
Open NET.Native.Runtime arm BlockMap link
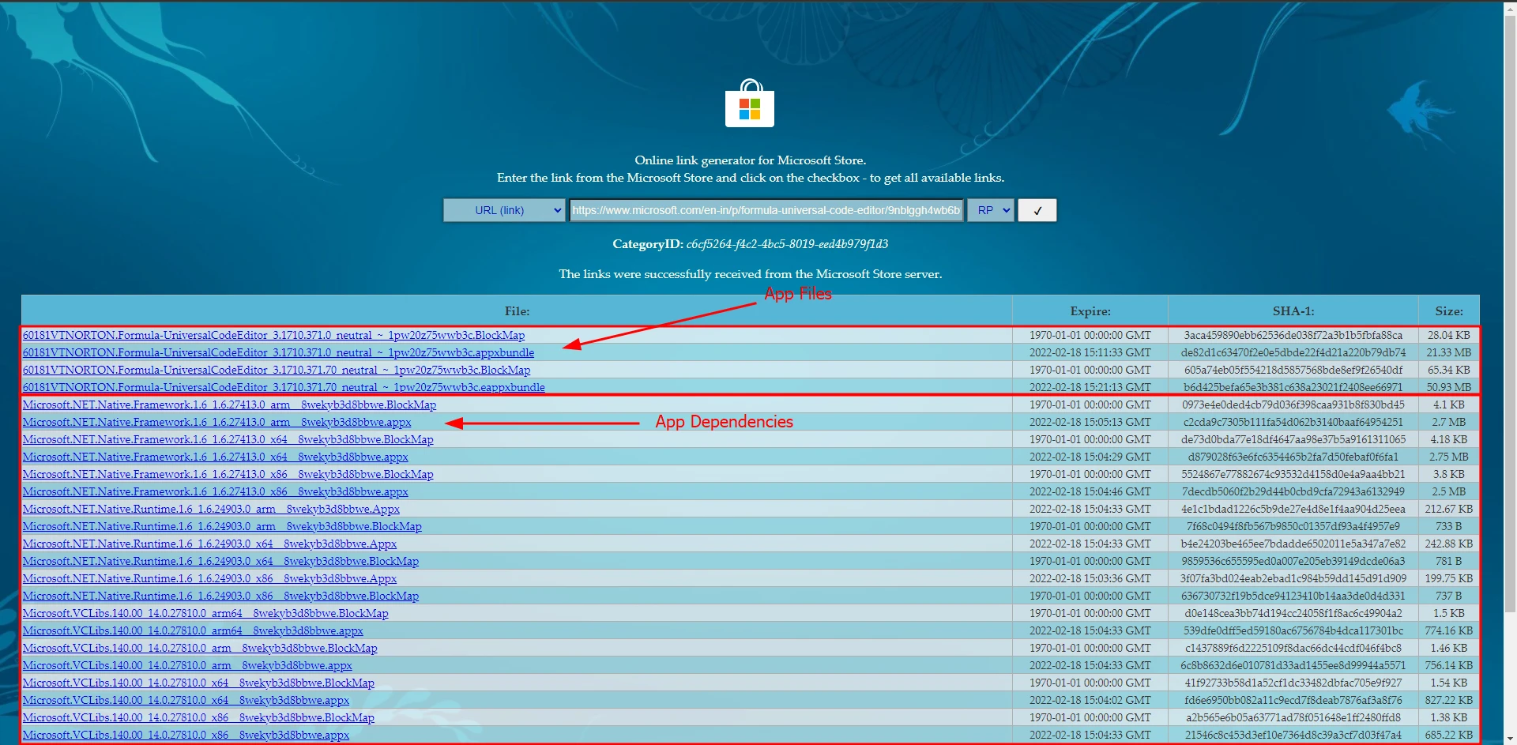click(x=222, y=526)
